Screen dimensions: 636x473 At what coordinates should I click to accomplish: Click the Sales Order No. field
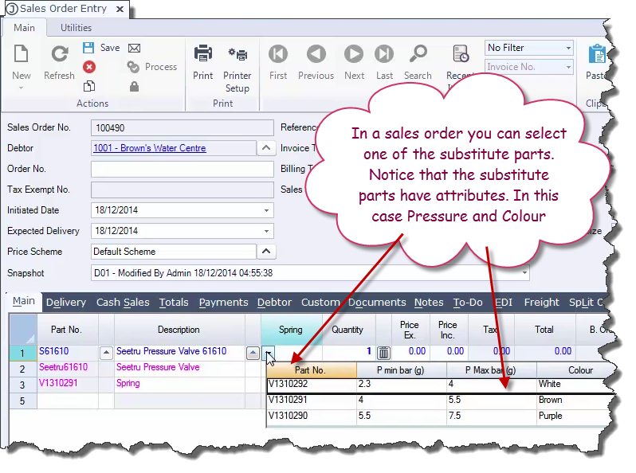[183, 127]
